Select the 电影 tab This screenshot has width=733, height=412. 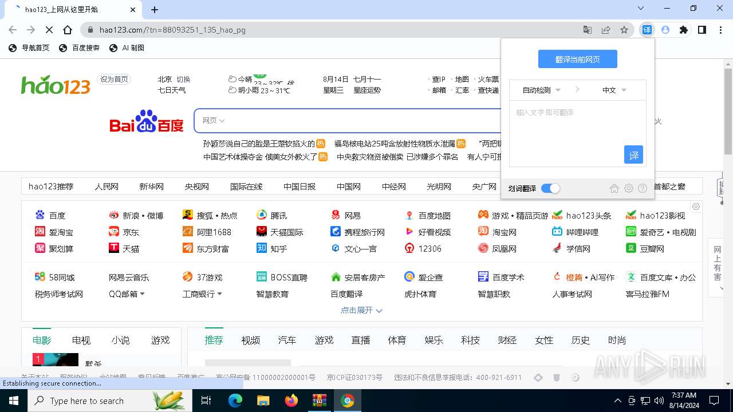point(42,340)
